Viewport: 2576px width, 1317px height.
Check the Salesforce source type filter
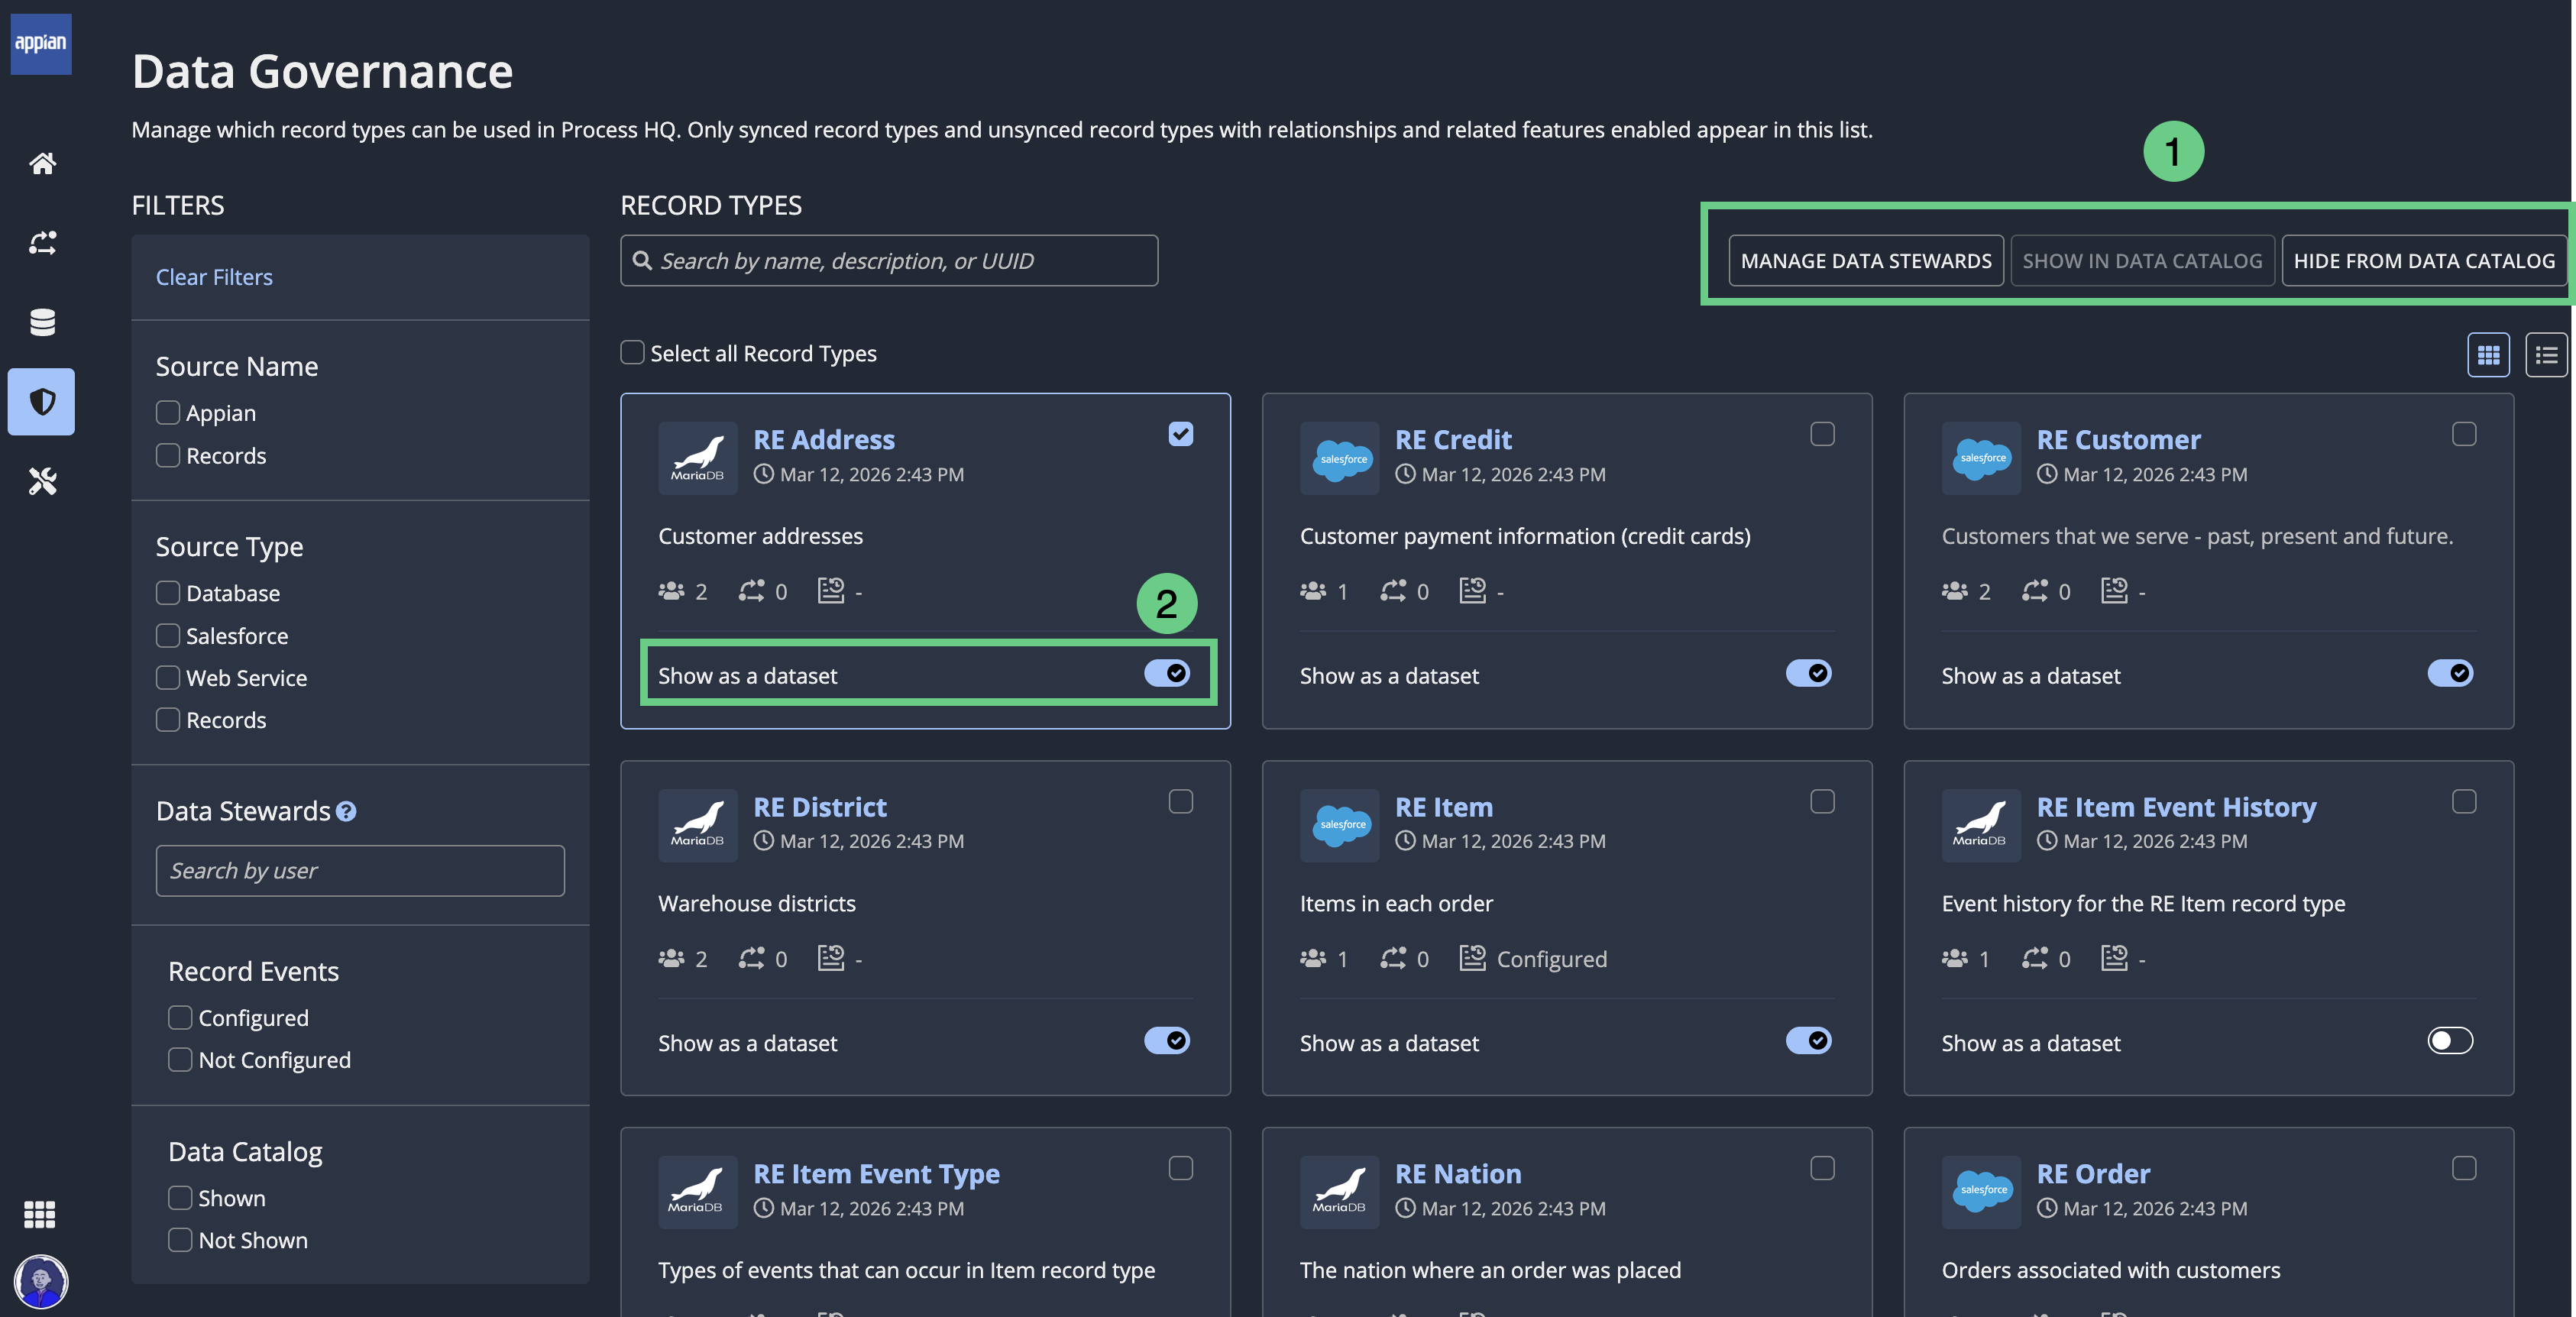click(168, 636)
